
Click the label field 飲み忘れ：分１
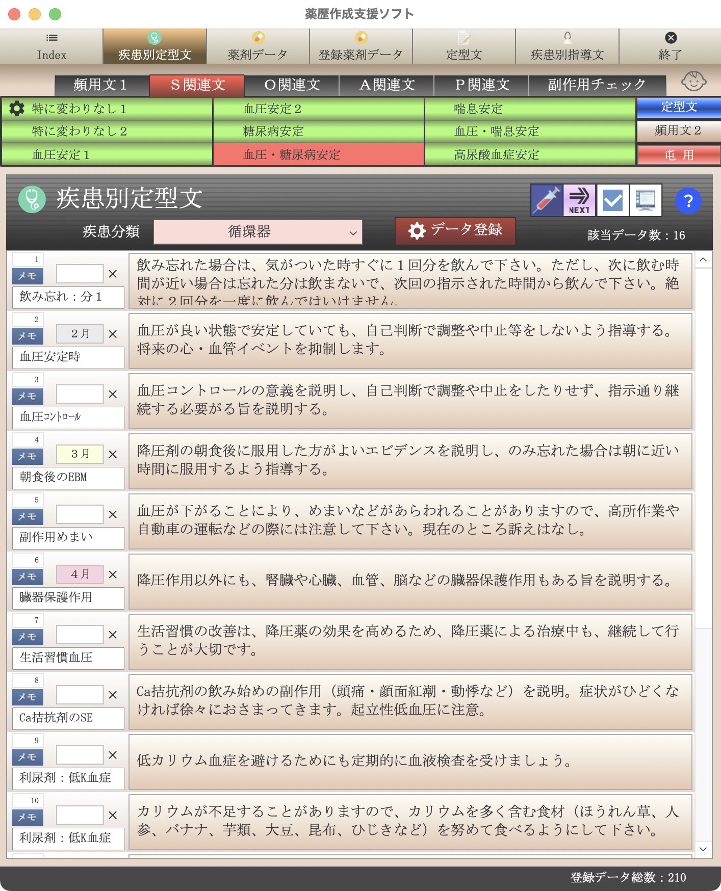point(68,297)
